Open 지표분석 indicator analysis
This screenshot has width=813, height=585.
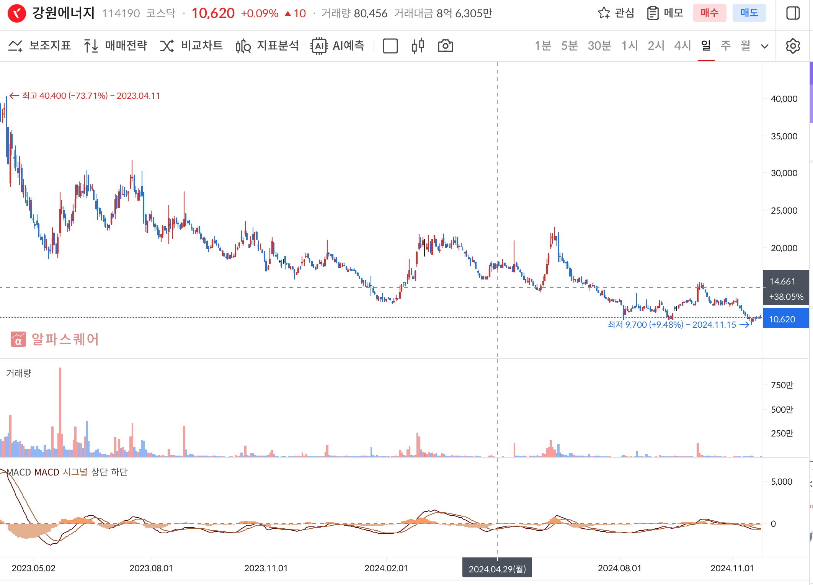pos(267,46)
